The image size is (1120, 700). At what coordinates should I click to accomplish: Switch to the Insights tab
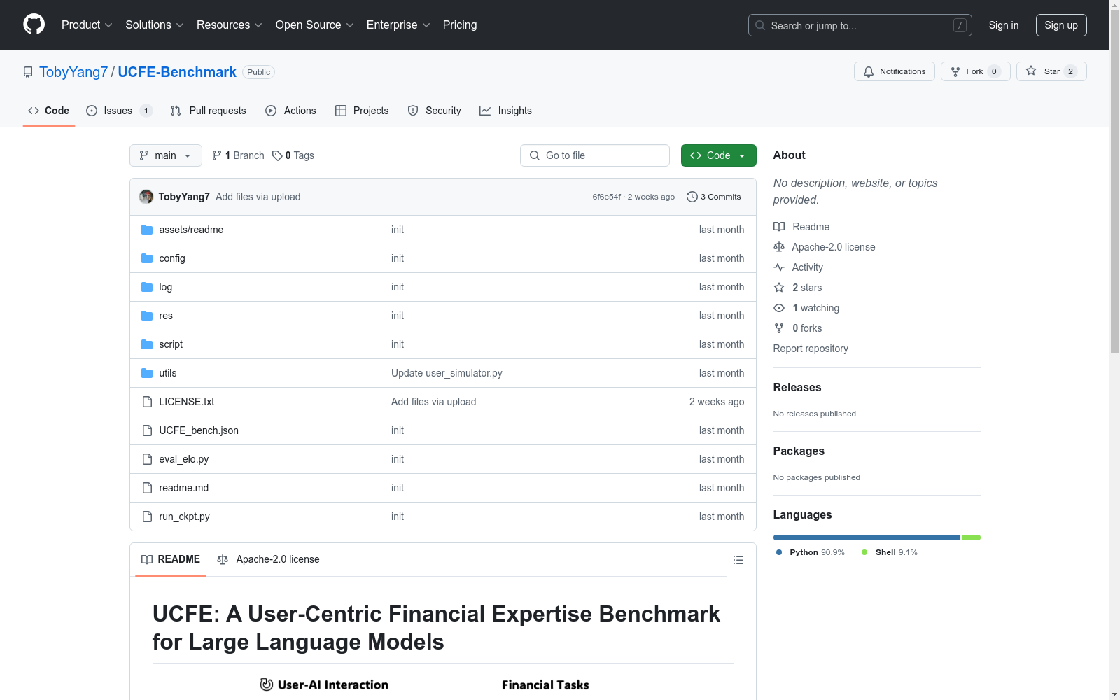505,111
